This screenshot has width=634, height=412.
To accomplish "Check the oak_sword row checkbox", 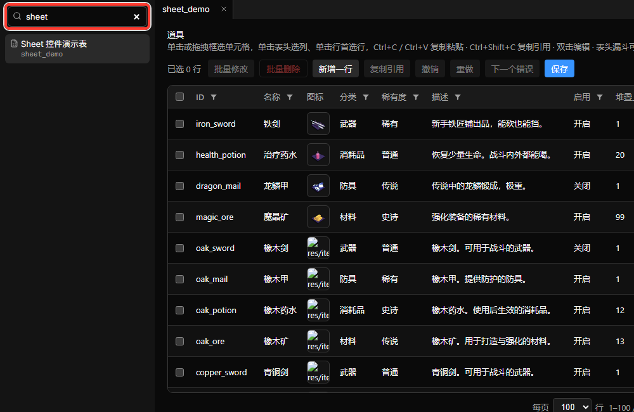I will [x=179, y=248].
